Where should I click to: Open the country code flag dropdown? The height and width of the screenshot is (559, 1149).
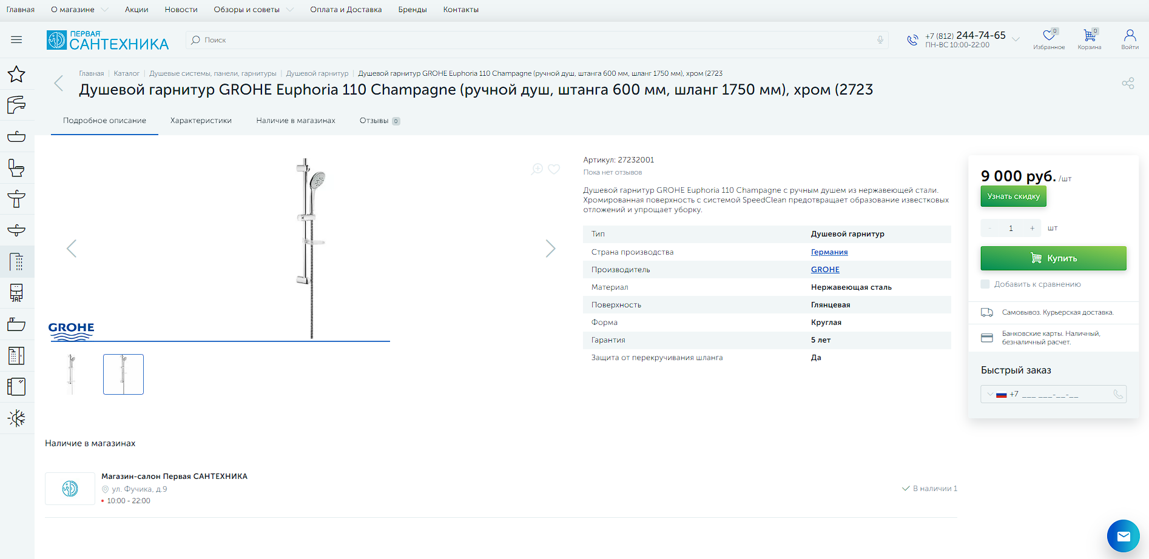pos(997,394)
